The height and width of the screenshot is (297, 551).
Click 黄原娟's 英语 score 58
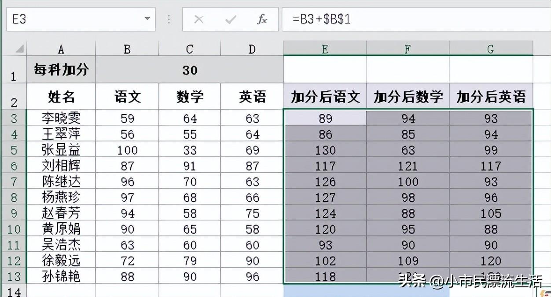coord(252,229)
